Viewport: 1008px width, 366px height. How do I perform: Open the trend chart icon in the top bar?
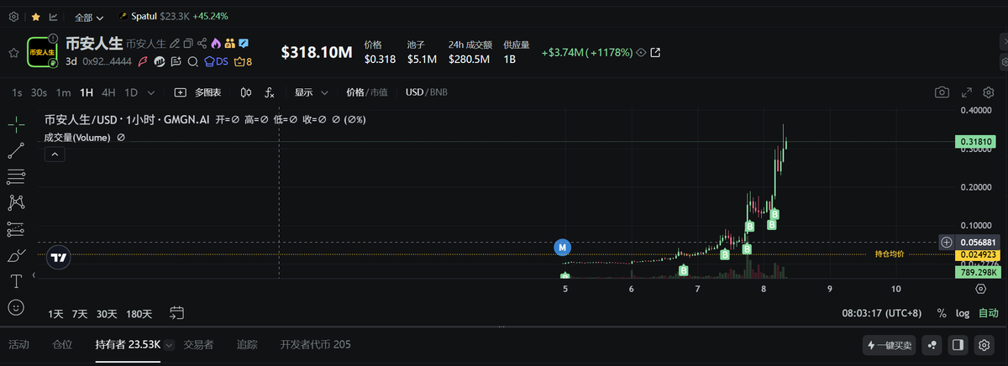[x=54, y=16]
